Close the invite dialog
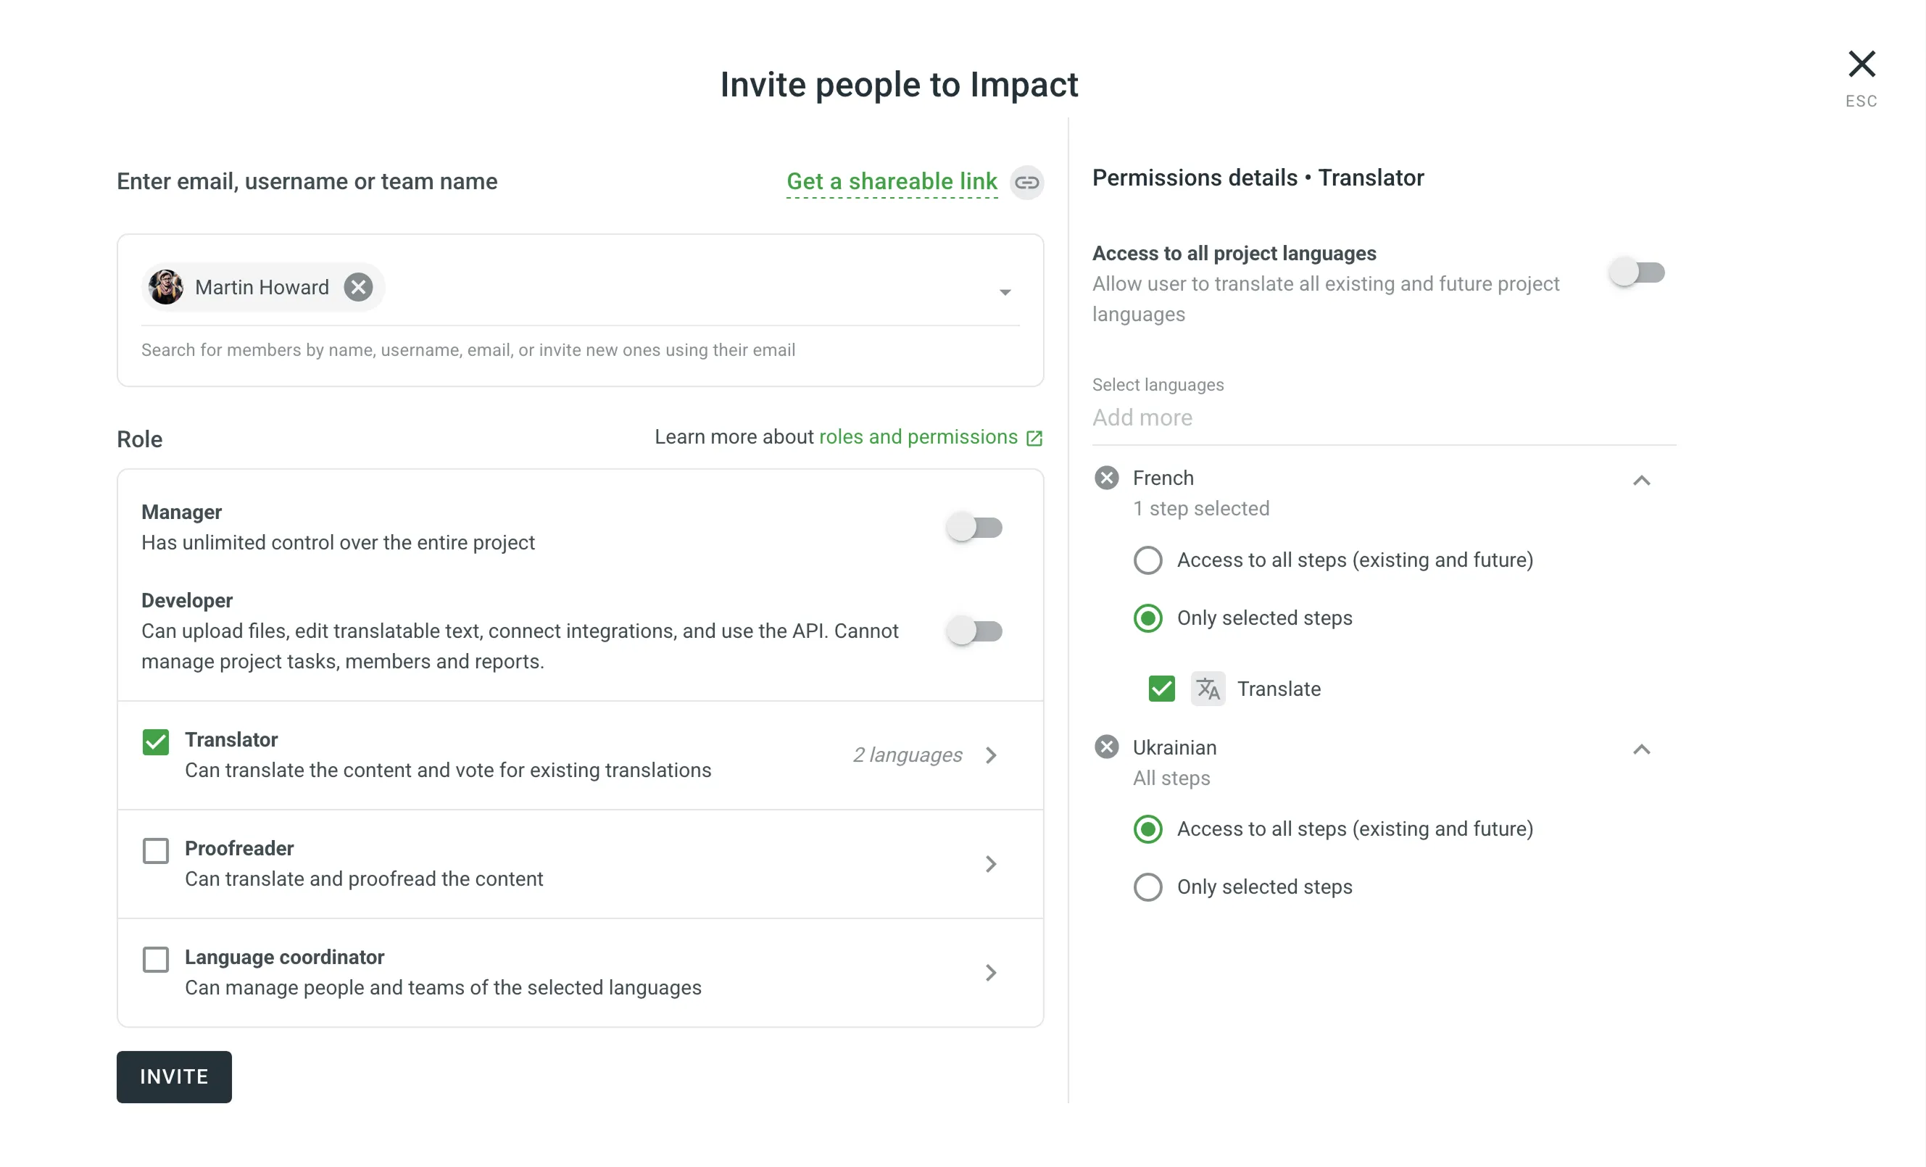The height and width of the screenshot is (1167, 1926). pos(1862,65)
